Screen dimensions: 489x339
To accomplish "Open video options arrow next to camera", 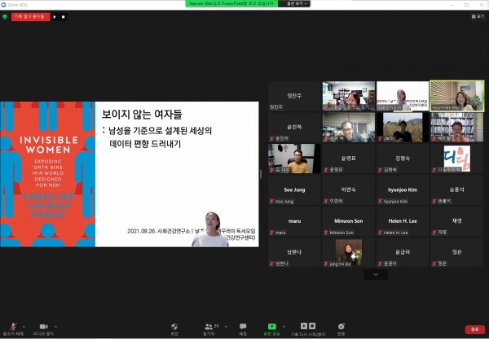I will (x=55, y=327).
